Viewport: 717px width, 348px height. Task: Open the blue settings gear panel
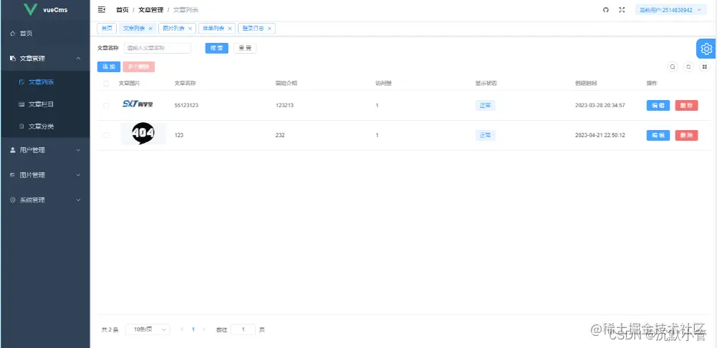[x=706, y=49]
